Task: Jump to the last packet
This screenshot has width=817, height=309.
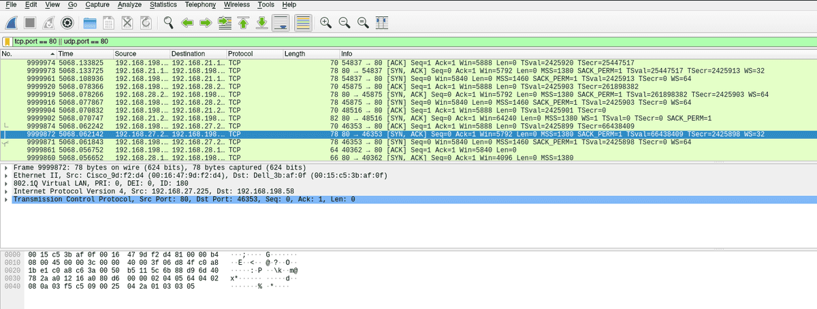Action: [261, 22]
